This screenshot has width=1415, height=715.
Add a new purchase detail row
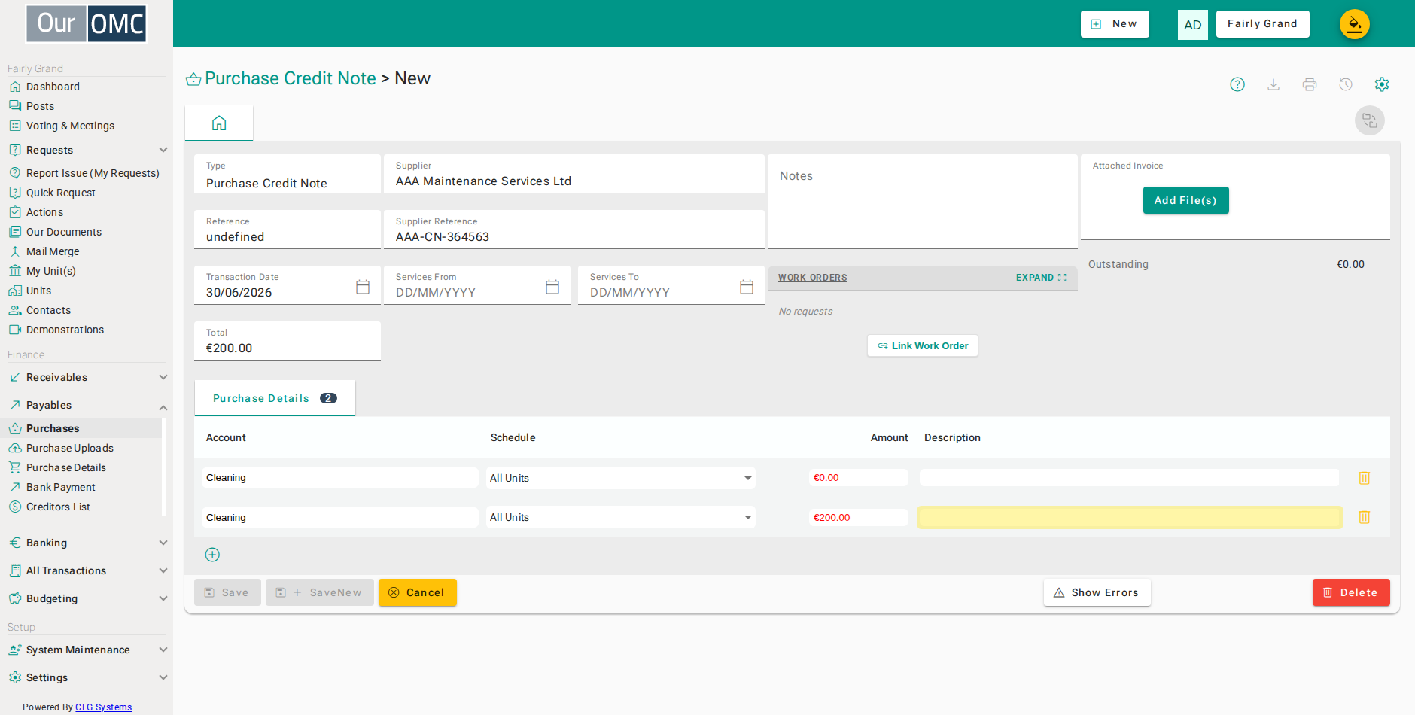point(212,555)
